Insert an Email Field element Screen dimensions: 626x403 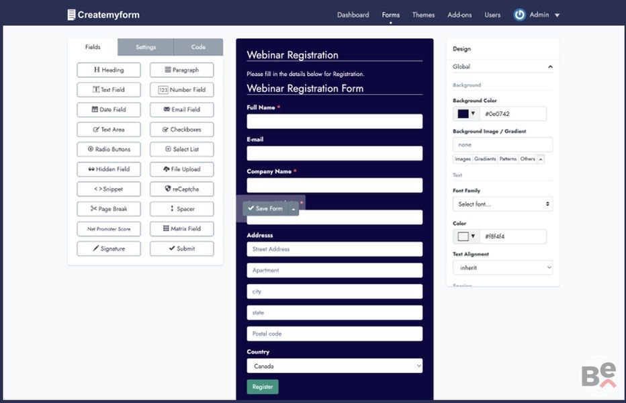[x=181, y=109]
